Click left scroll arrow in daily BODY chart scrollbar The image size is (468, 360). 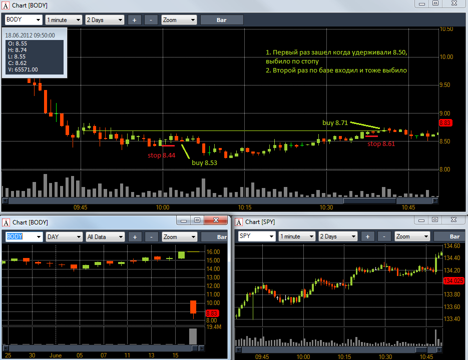(6, 348)
